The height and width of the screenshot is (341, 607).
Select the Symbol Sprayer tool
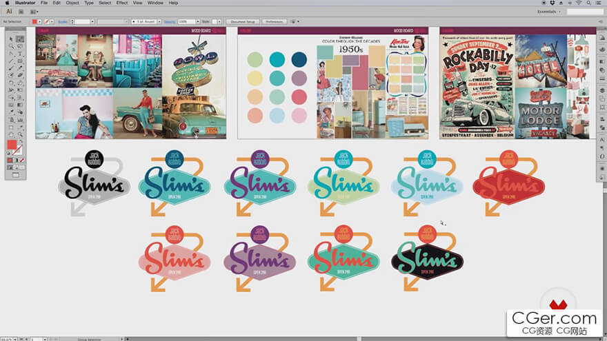tap(11, 119)
